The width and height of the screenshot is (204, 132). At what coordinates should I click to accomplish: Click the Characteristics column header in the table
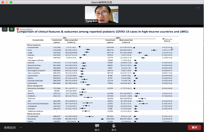(38, 40)
